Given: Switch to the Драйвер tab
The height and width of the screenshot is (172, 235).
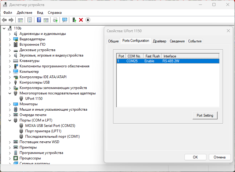Looking at the screenshot, I should [x=159, y=41].
